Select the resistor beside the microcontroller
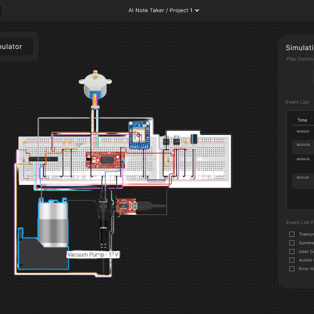314x314 pixels. click(24, 160)
